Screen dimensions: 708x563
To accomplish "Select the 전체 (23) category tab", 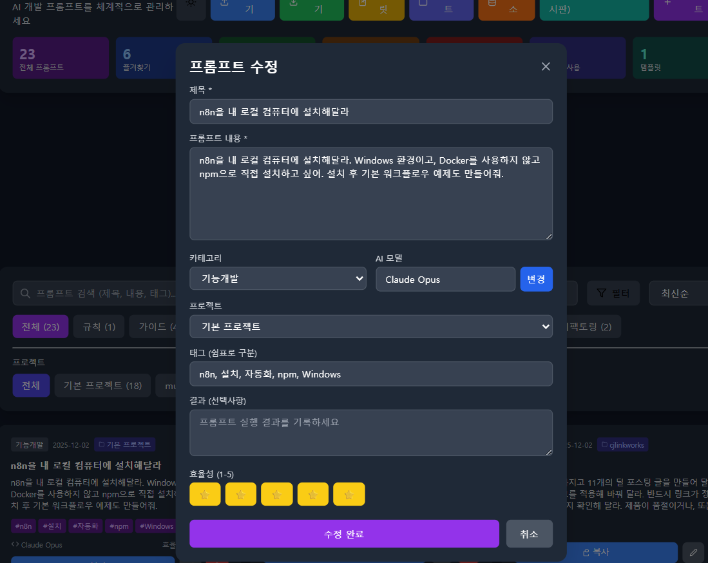I will (41, 327).
